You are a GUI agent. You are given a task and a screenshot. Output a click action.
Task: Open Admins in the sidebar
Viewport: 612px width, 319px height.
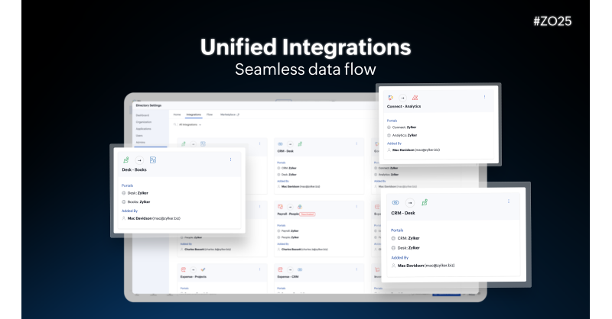coord(141,143)
